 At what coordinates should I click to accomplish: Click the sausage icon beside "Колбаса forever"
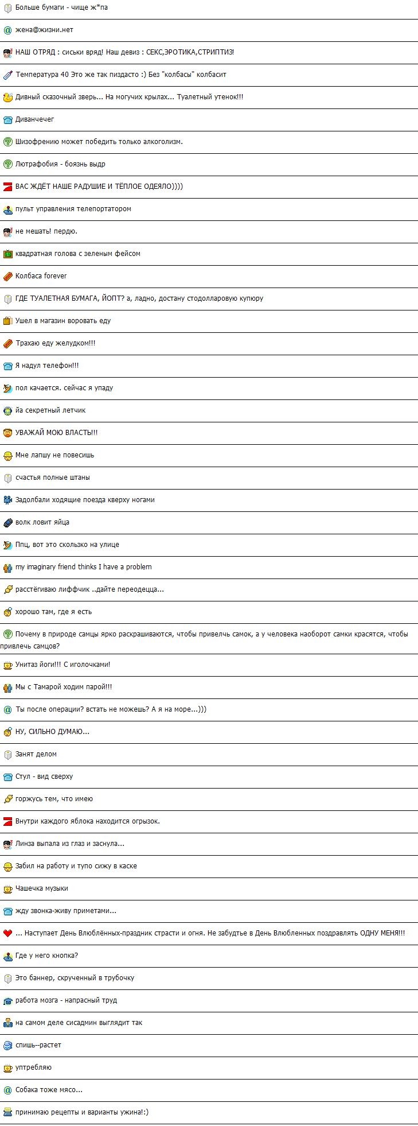tap(7, 276)
